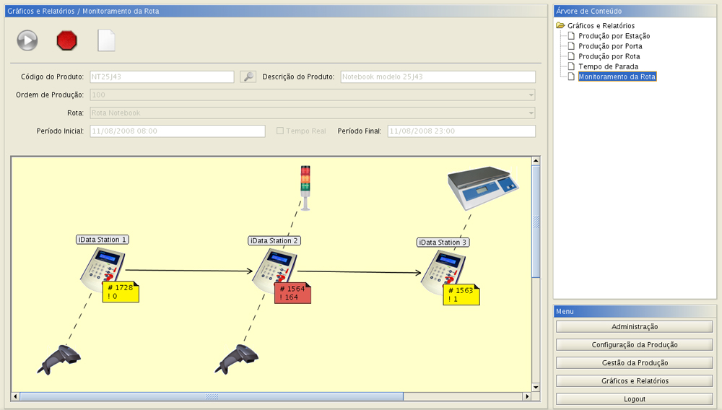Start monitoring with the play button
Image resolution: width=722 pixels, height=410 pixels.
(x=27, y=40)
